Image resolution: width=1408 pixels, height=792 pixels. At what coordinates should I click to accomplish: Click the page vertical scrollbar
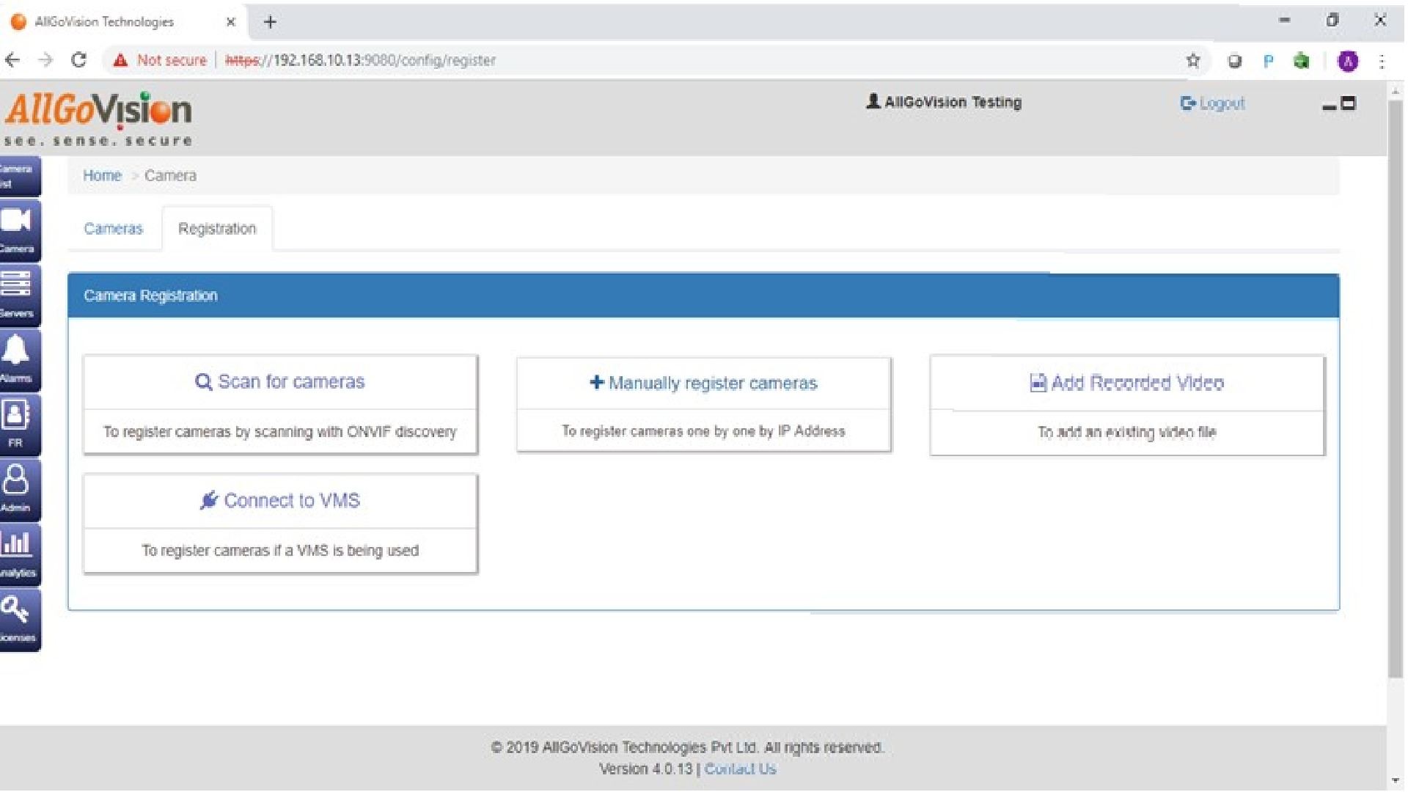click(1395, 389)
